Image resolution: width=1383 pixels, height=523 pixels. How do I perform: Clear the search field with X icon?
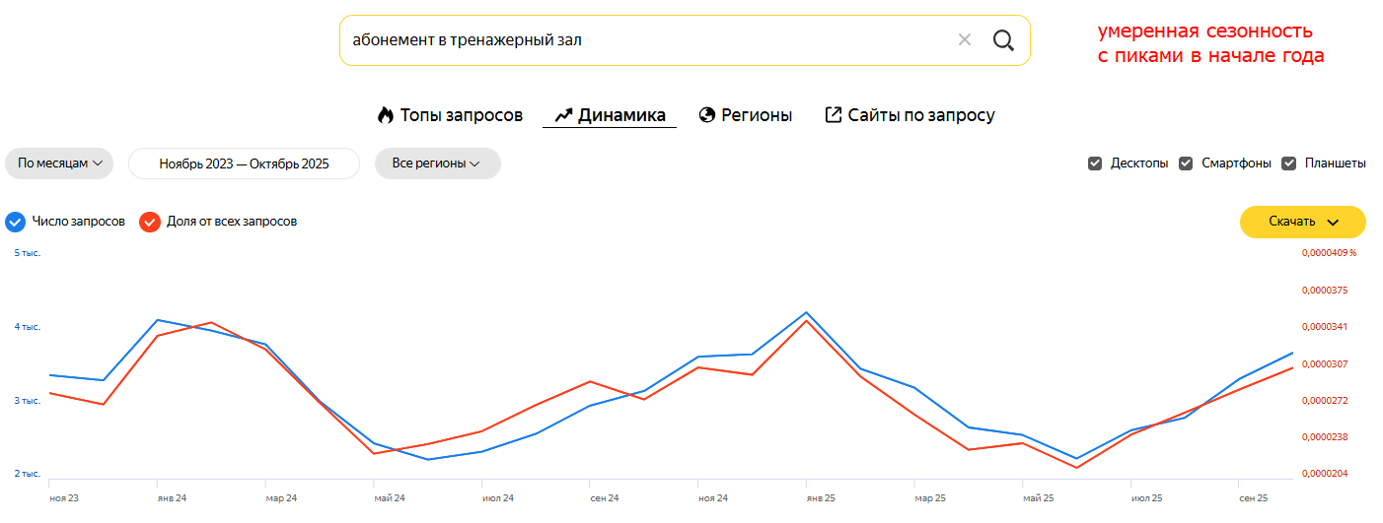pyautogui.click(x=964, y=40)
